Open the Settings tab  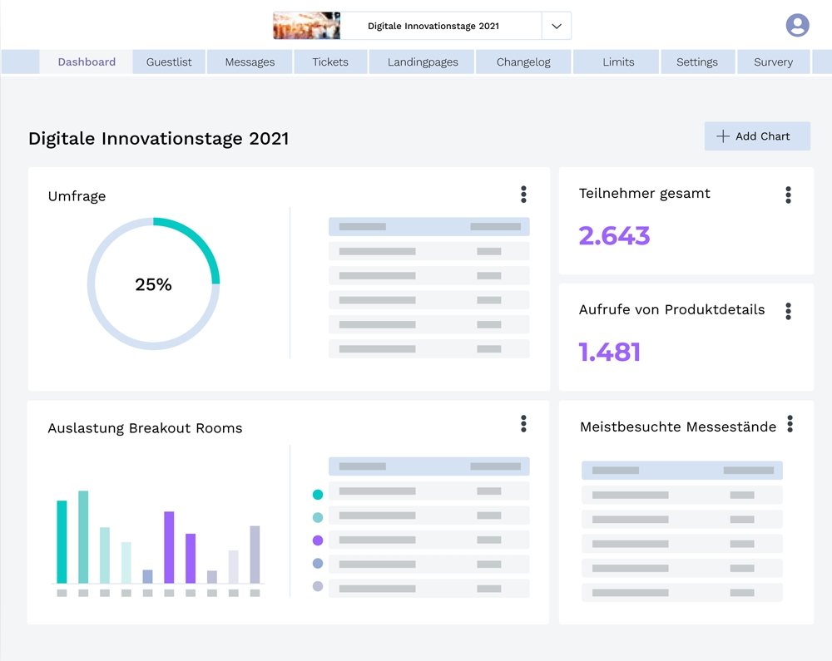coord(697,62)
